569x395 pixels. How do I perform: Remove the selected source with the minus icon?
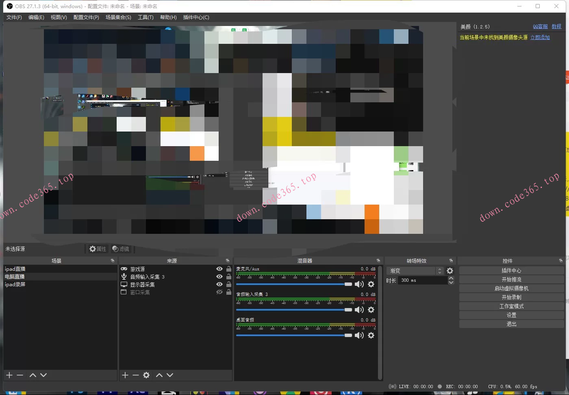(136, 375)
